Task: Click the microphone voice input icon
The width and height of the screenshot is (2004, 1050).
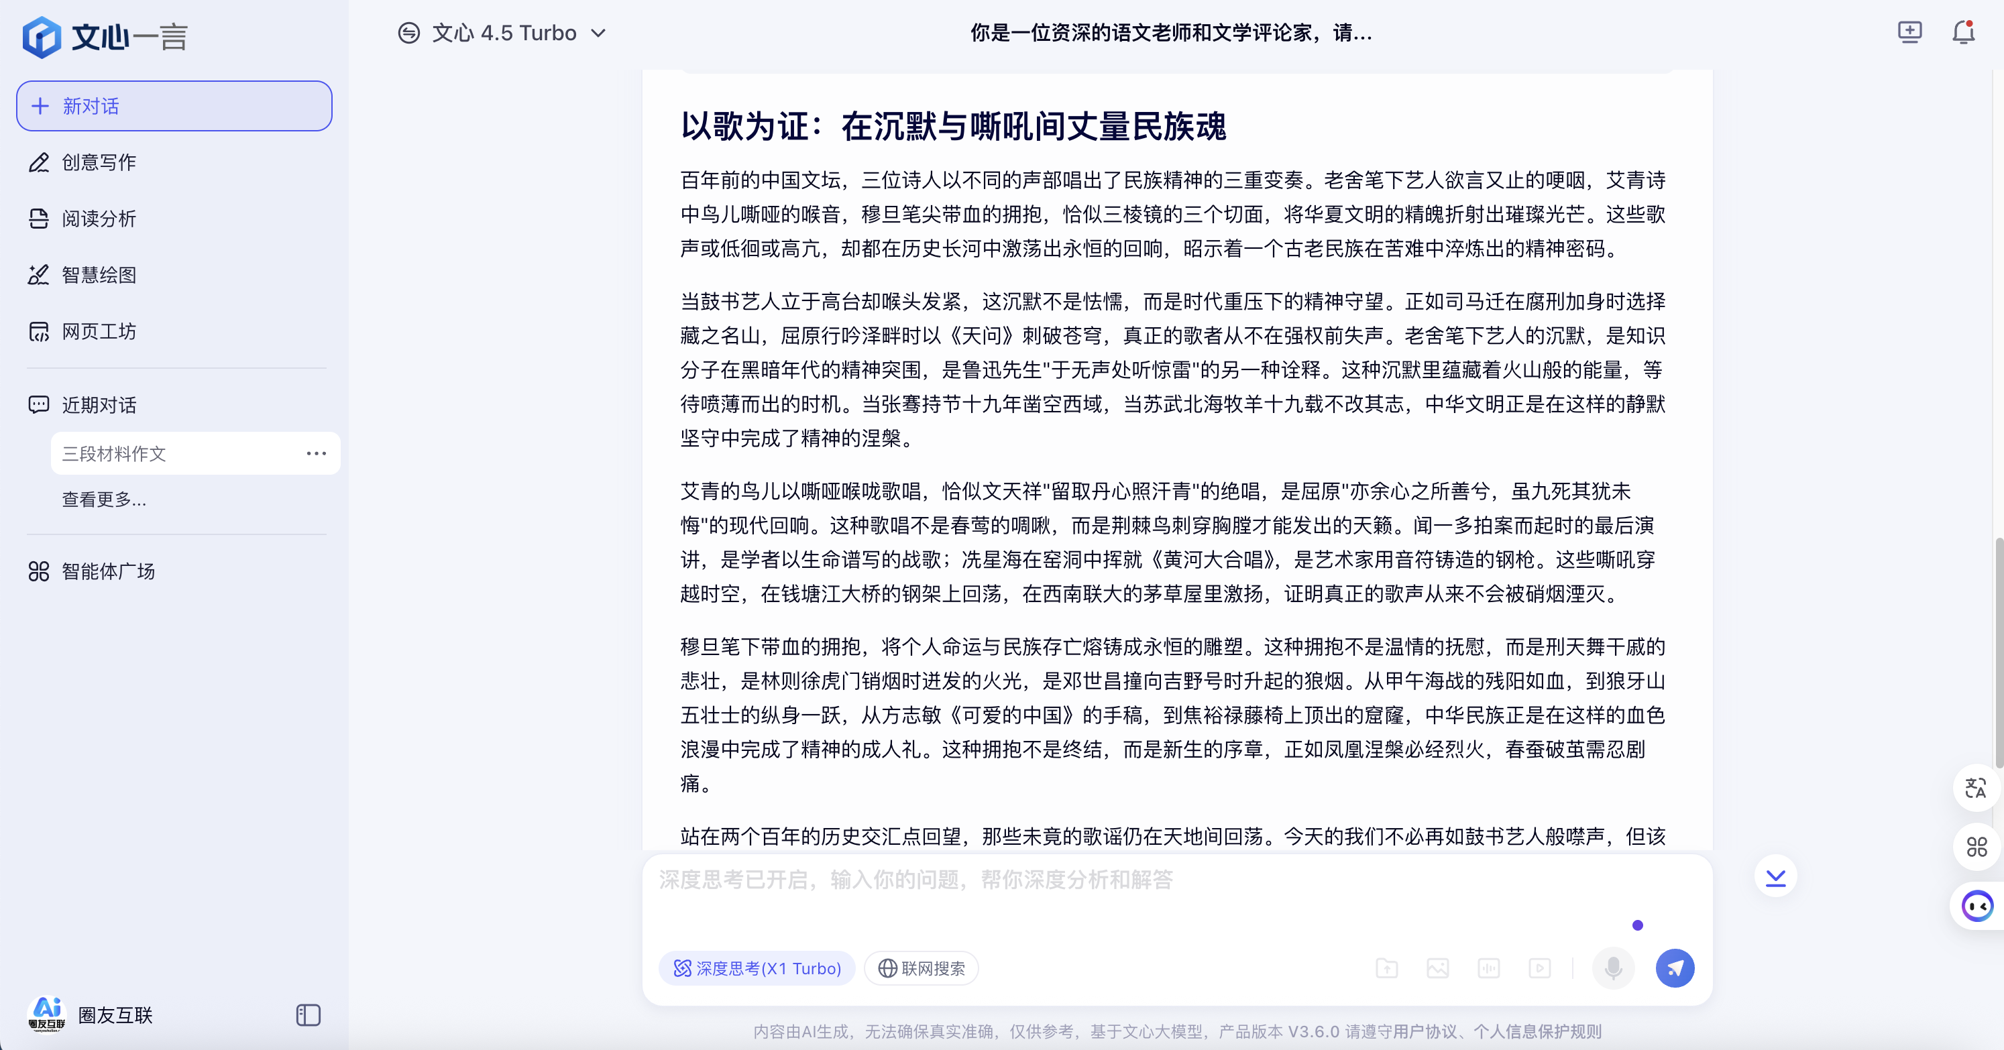Action: (1613, 968)
